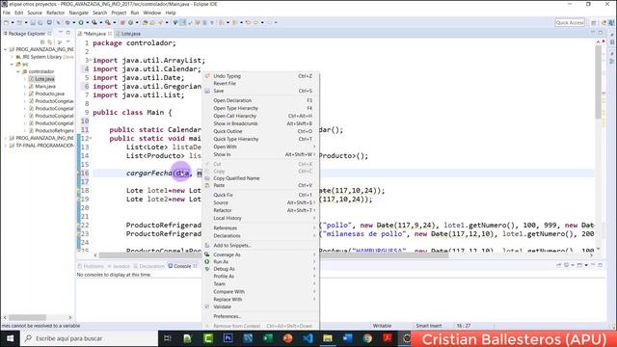Click the Quick Access search field
The height and width of the screenshot is (347, 617).
point(570,23)
